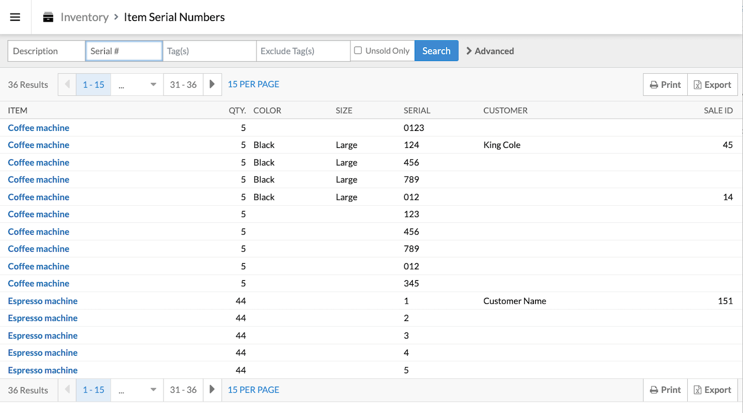This screenshot has height=413, width=743.
Task: Select the bottom 1 - 15 page
Action: [x=93, y=390]
